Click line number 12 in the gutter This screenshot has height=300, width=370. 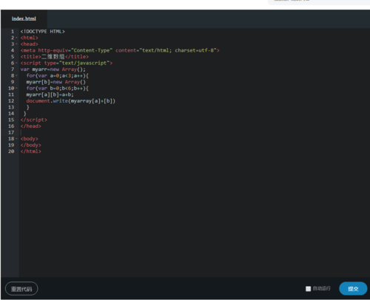[x=11, y=101]
